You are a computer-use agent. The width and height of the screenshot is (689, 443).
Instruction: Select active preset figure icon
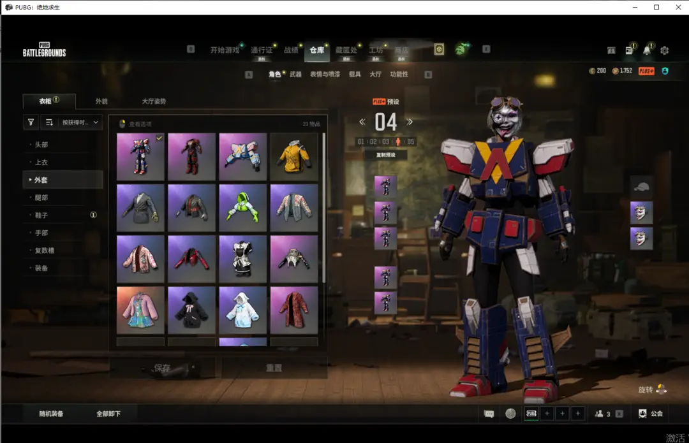[398, 142]
